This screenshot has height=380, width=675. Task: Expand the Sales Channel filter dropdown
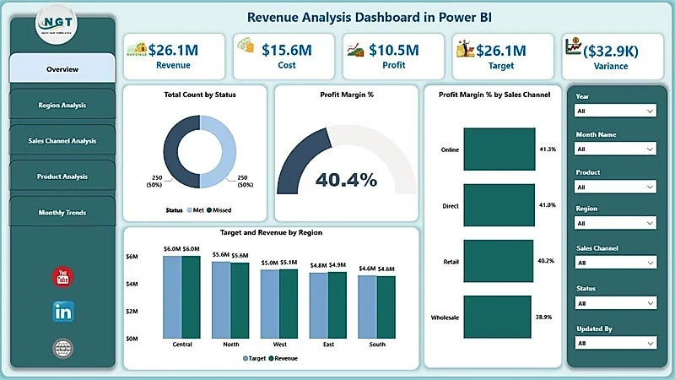click(616, 263)
